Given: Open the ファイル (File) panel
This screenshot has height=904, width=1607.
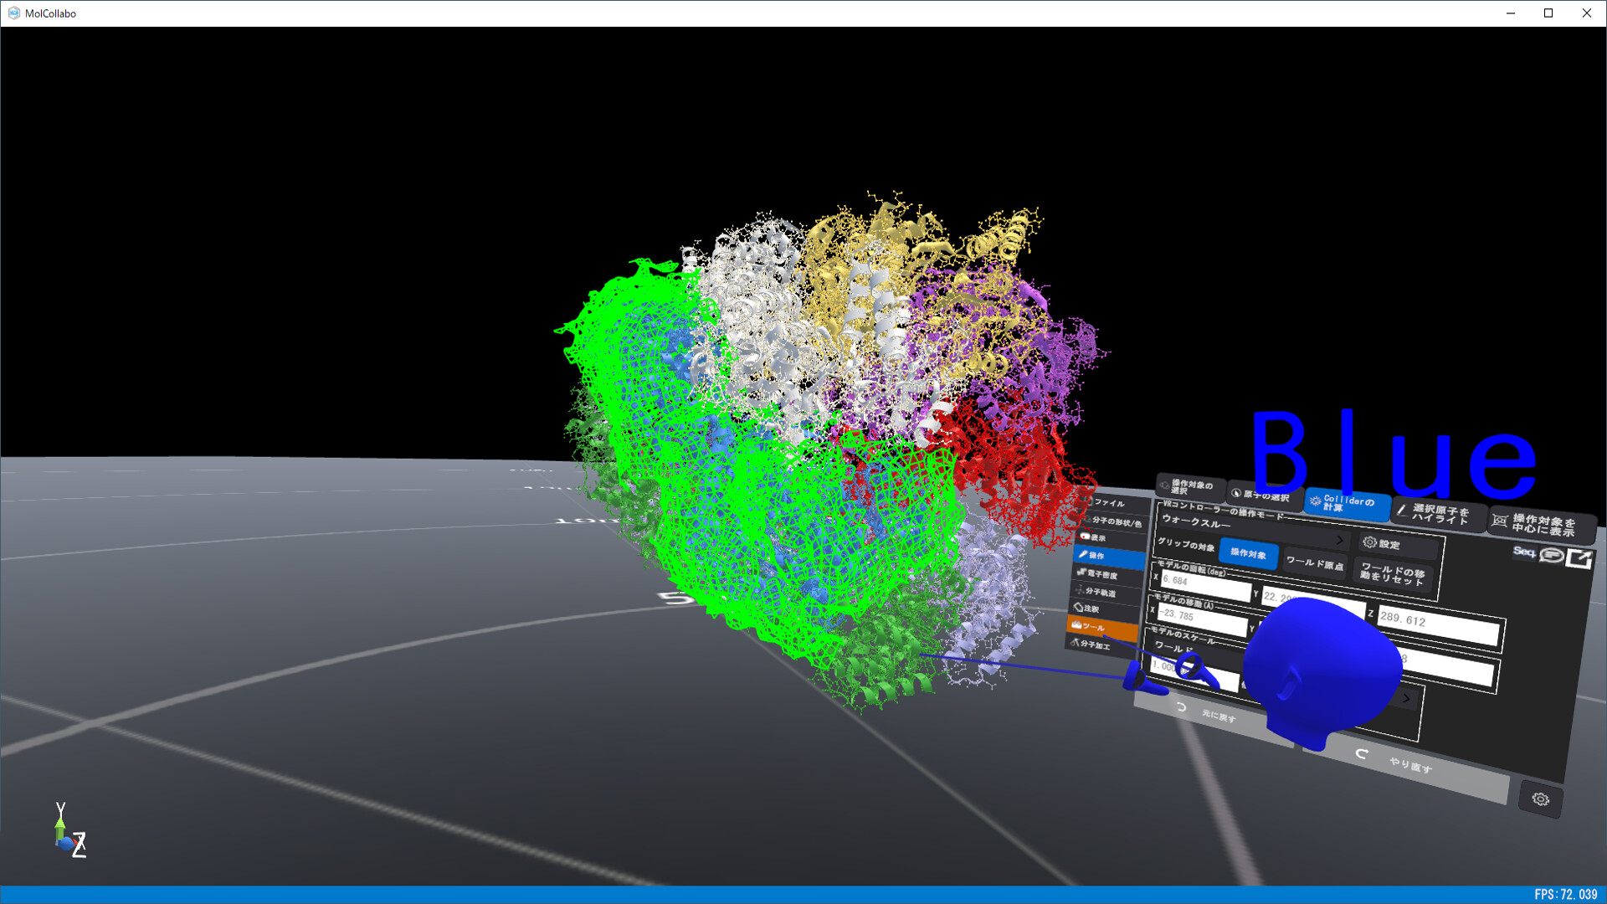Looking at the screenshot, I should click(x=1109, y=502).
